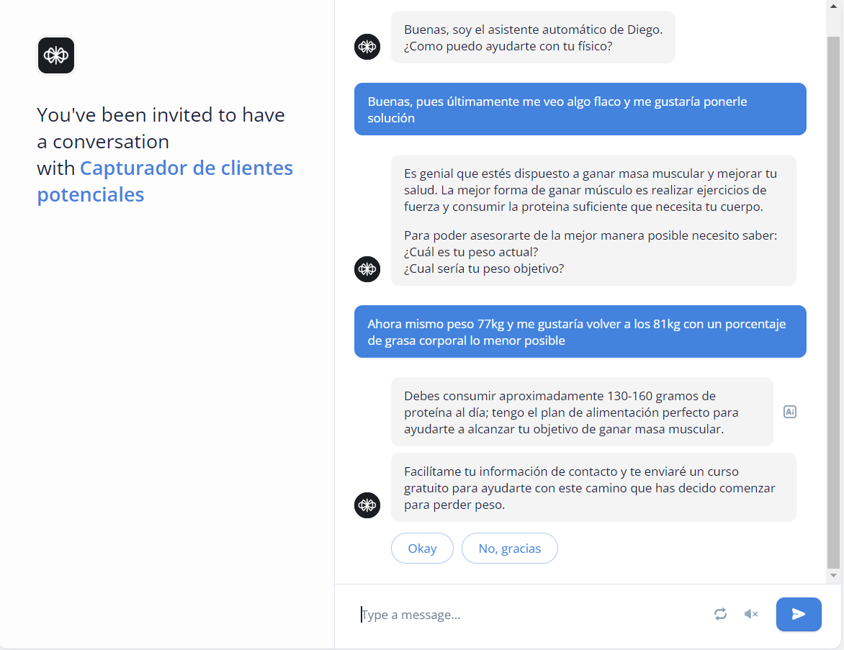Click the bot avatar next to the greeting
844x650 pixels.
point(367,47)
